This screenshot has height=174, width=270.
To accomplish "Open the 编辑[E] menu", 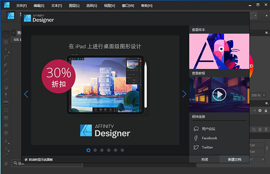I will (39, 6).
